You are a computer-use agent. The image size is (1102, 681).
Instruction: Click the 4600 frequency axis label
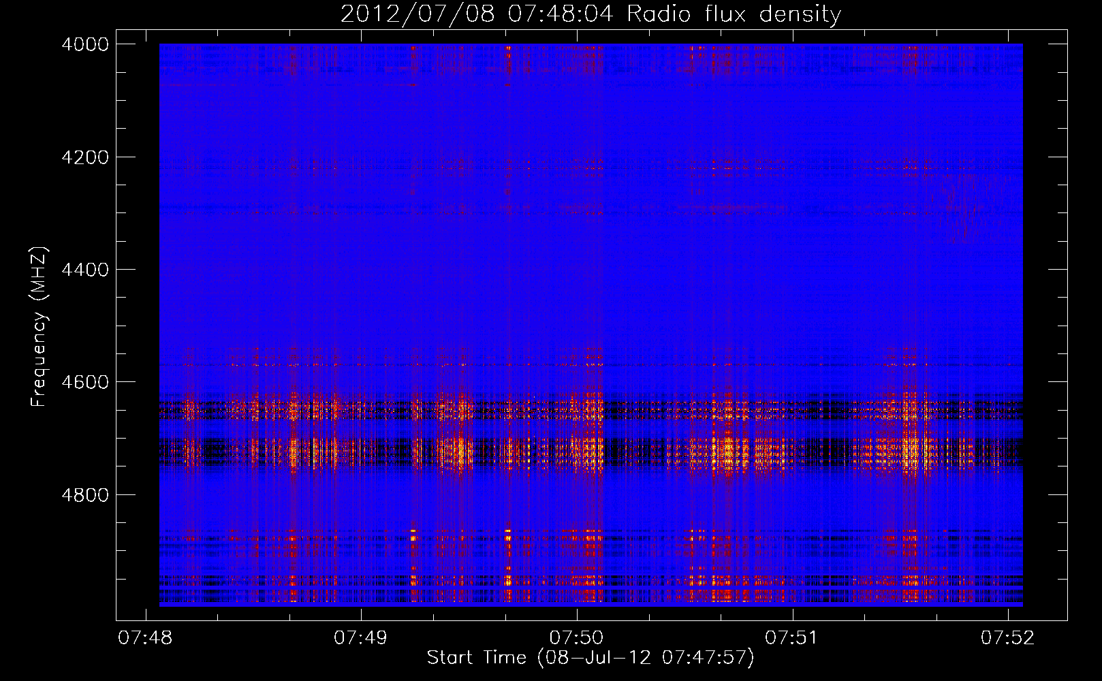[85, 382]
